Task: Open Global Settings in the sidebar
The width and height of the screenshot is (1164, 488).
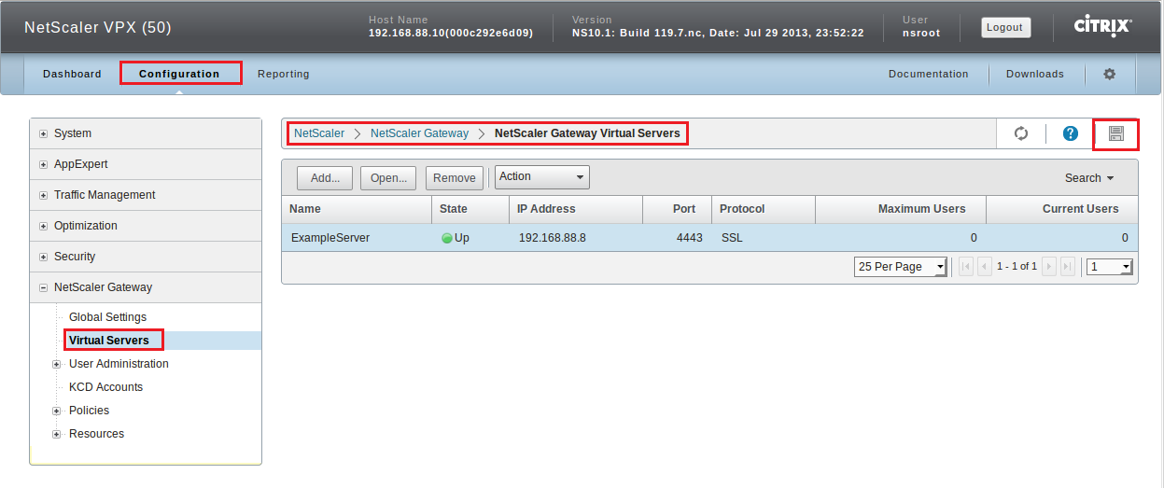Action: (x=107, y=317)
